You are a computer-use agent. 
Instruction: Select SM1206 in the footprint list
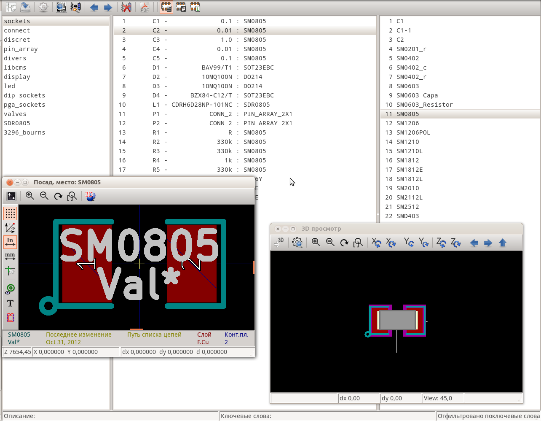407,123
